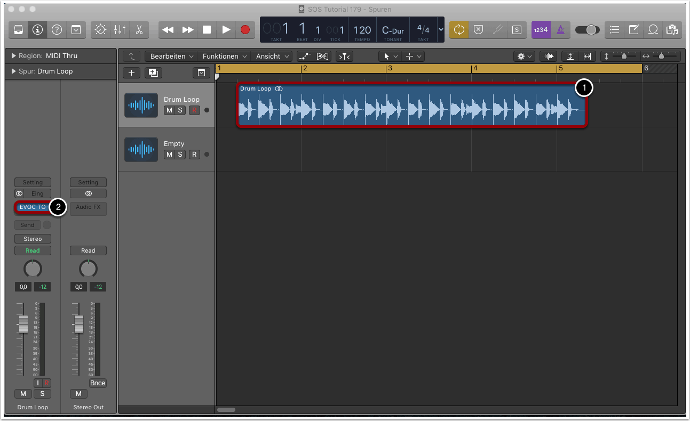Click the Record button in transport
The height and width of the screenshot is (421, 690).
coord(245,30)
